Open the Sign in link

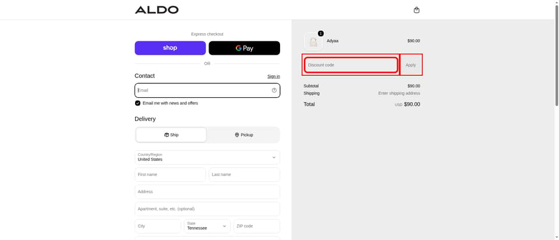pos(274,76)
